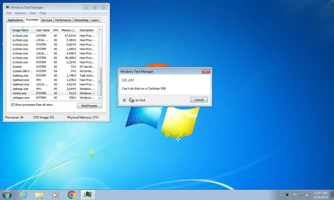The image size is (334, 200).
Task: Select the System Idle Process row
Action: click(x=54, y=71)
